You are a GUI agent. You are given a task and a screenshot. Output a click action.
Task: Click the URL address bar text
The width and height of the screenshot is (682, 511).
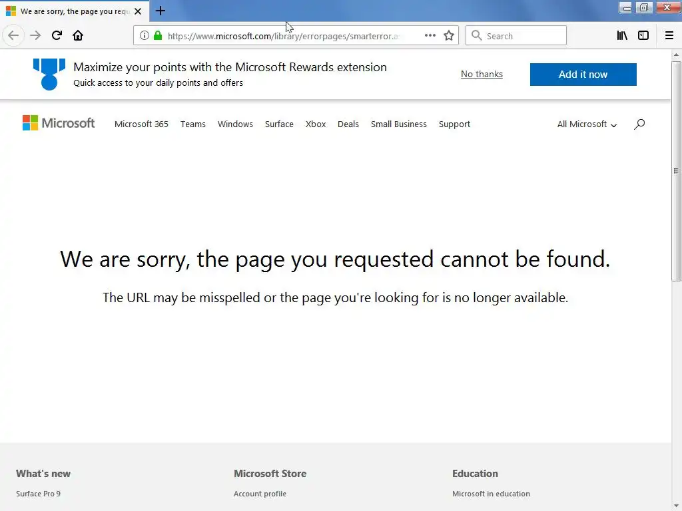tap(283, 36)
